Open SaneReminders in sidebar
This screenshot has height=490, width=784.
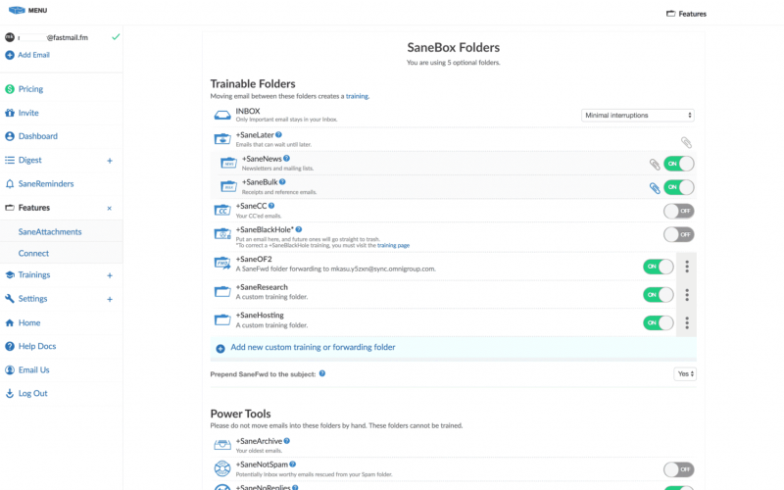click(x=46, y=184)
